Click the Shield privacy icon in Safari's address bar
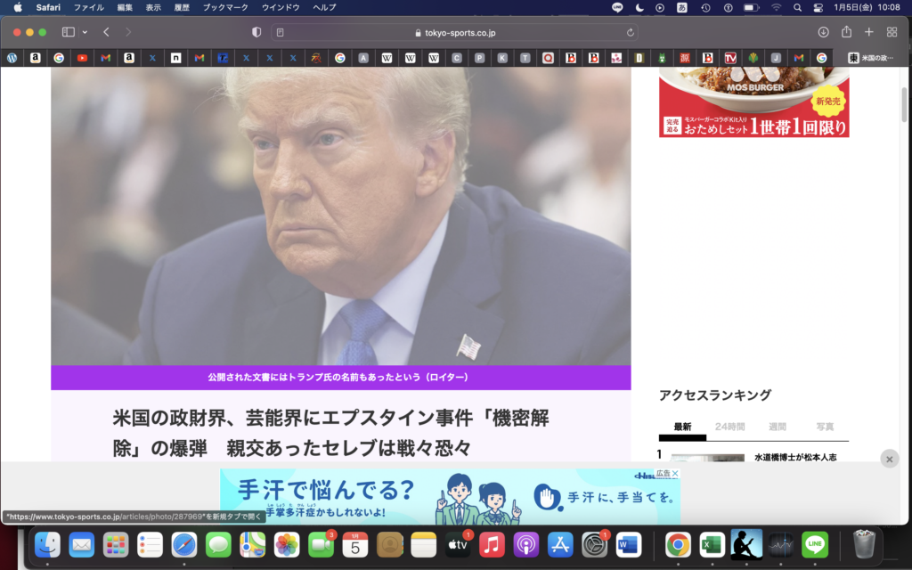 (x=256, y=30)
